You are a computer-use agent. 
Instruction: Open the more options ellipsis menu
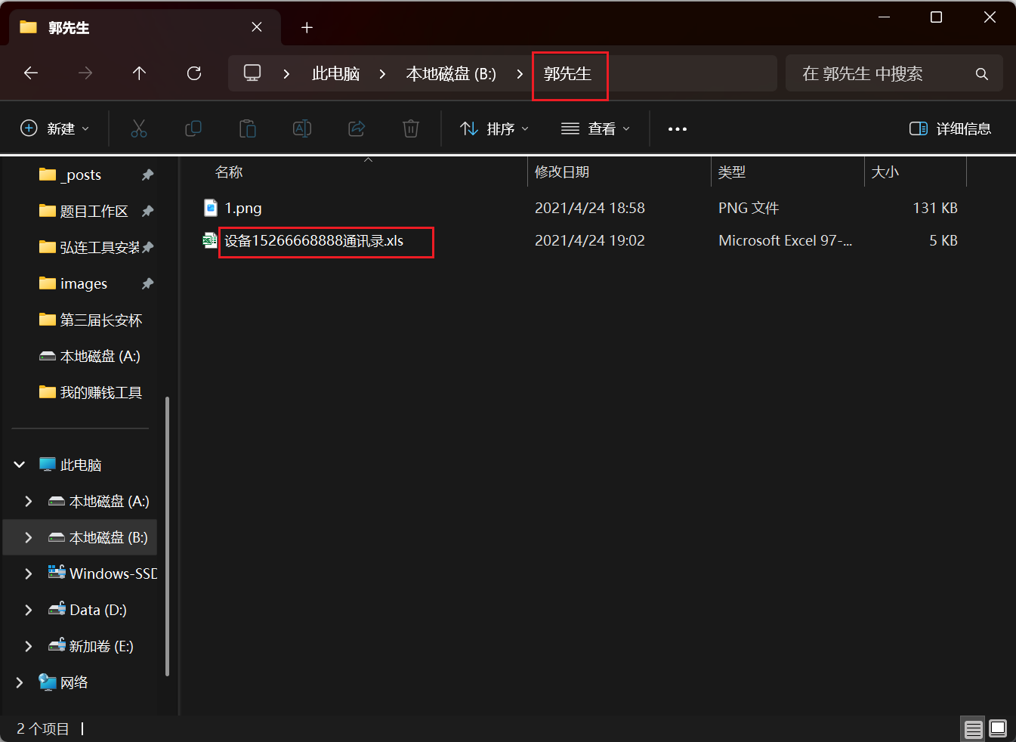678,128
